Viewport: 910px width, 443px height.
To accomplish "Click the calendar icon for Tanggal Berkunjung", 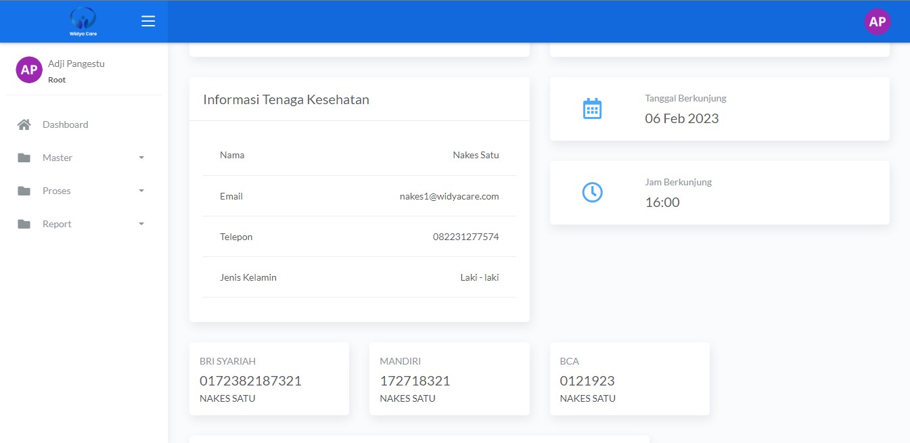I will (592, 109).
